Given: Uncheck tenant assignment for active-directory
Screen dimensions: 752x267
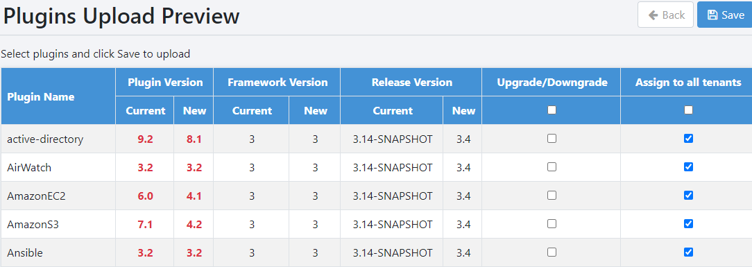Looking at the screenshot, I should pyautogui.click(x=688, y=139).
